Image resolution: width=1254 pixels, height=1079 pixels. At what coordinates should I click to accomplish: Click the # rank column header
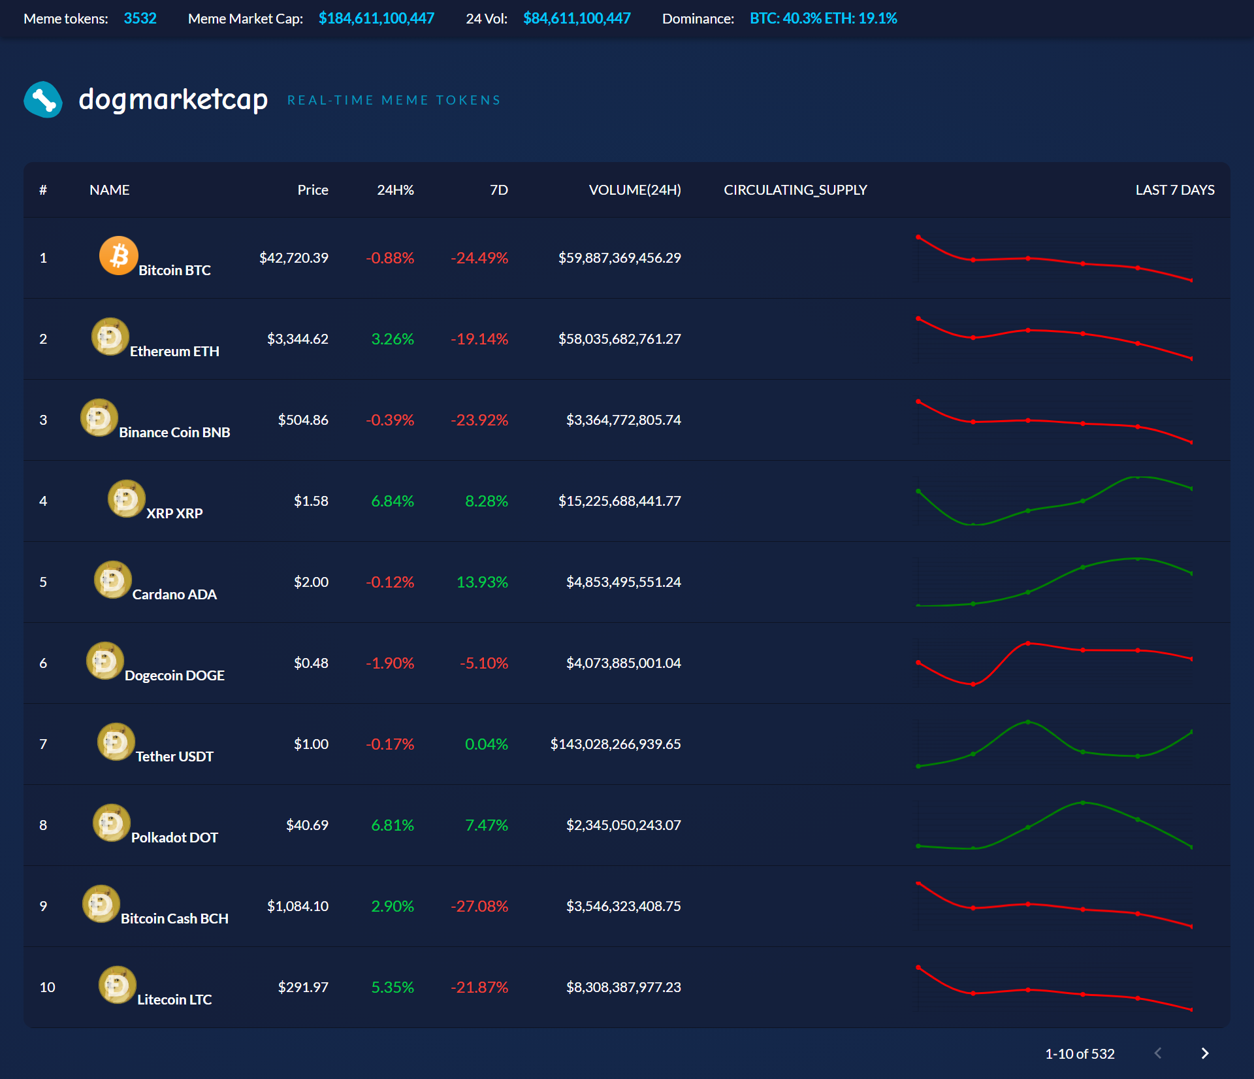pyautogui.click(x=43, y=190)
